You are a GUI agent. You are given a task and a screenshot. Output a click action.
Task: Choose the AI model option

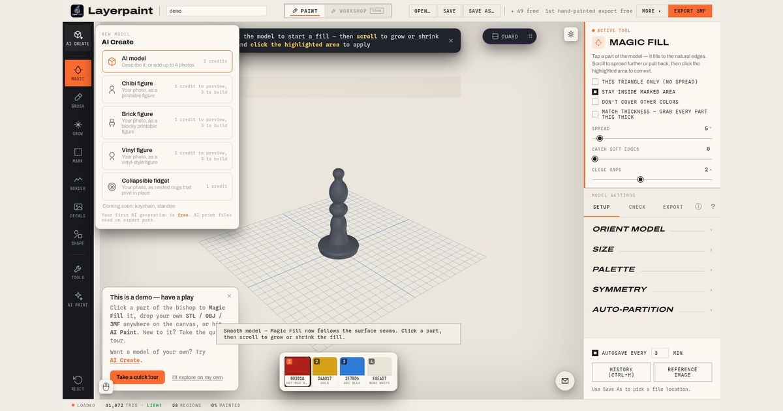[167, 61]
